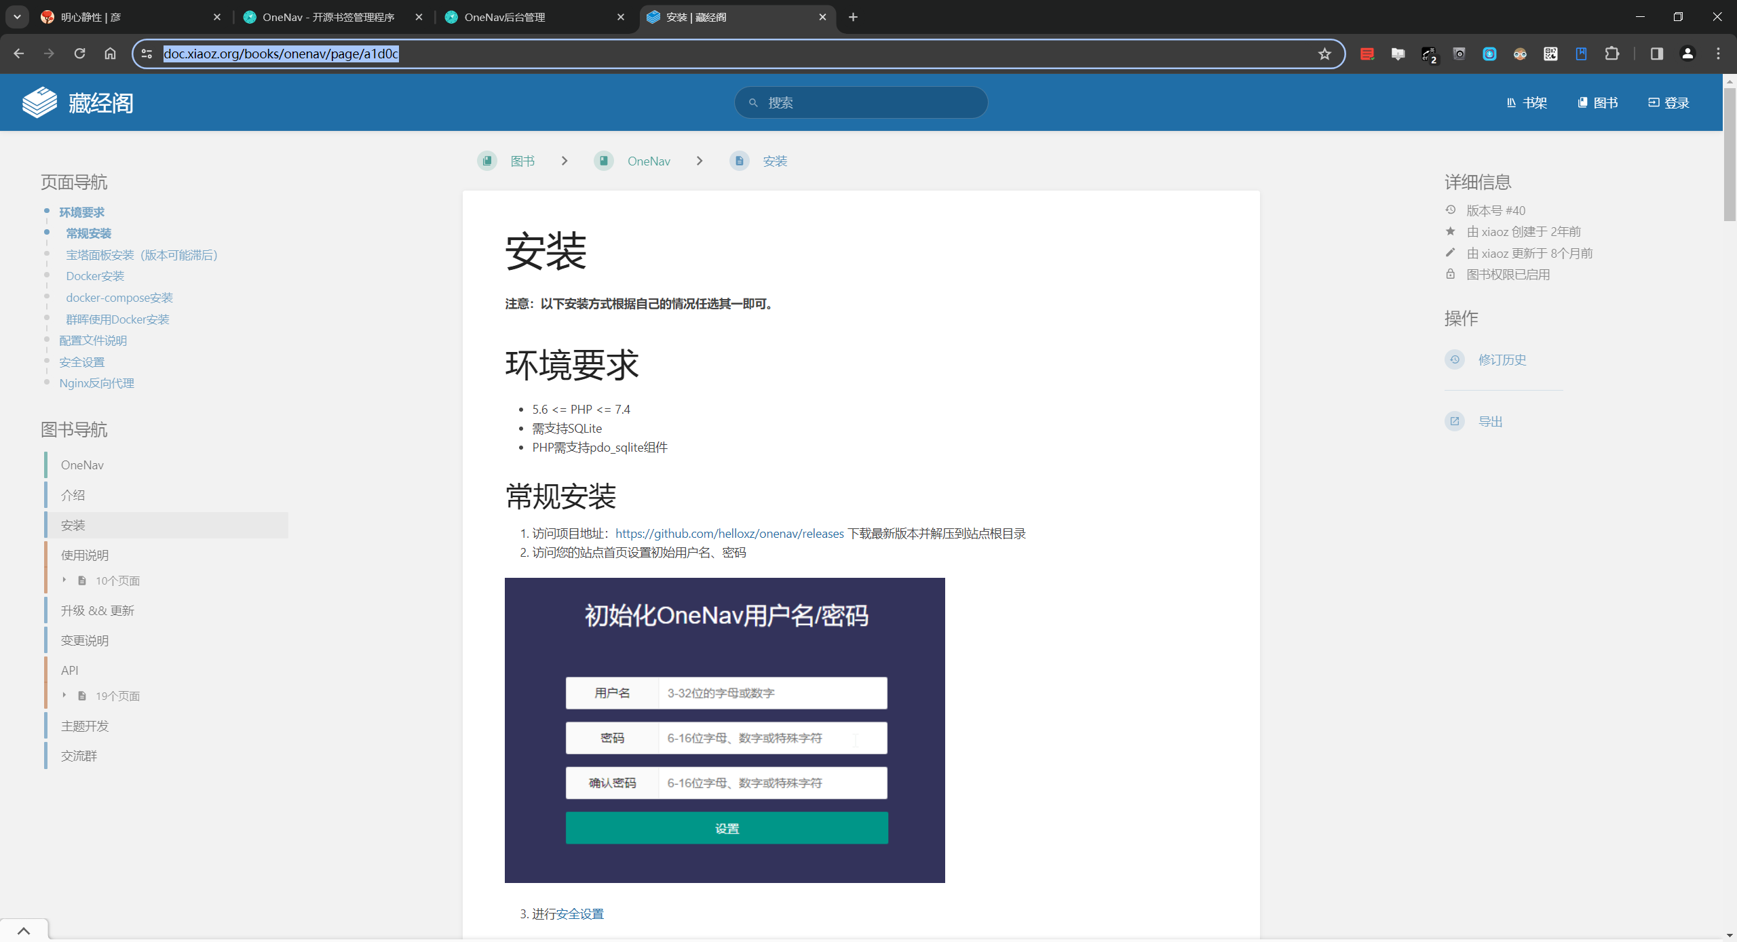1737x942 pixels.
Task: Open 使用说明 chapter in book navigation
Action: coord(166,555)
